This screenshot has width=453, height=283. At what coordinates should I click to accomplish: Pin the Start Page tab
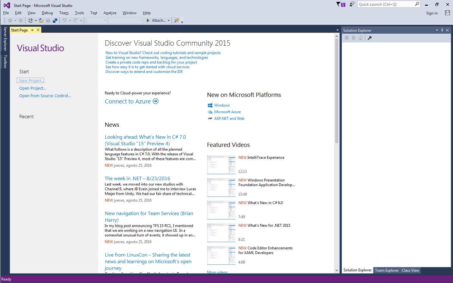pyautogui.click(x=32, y=30)
